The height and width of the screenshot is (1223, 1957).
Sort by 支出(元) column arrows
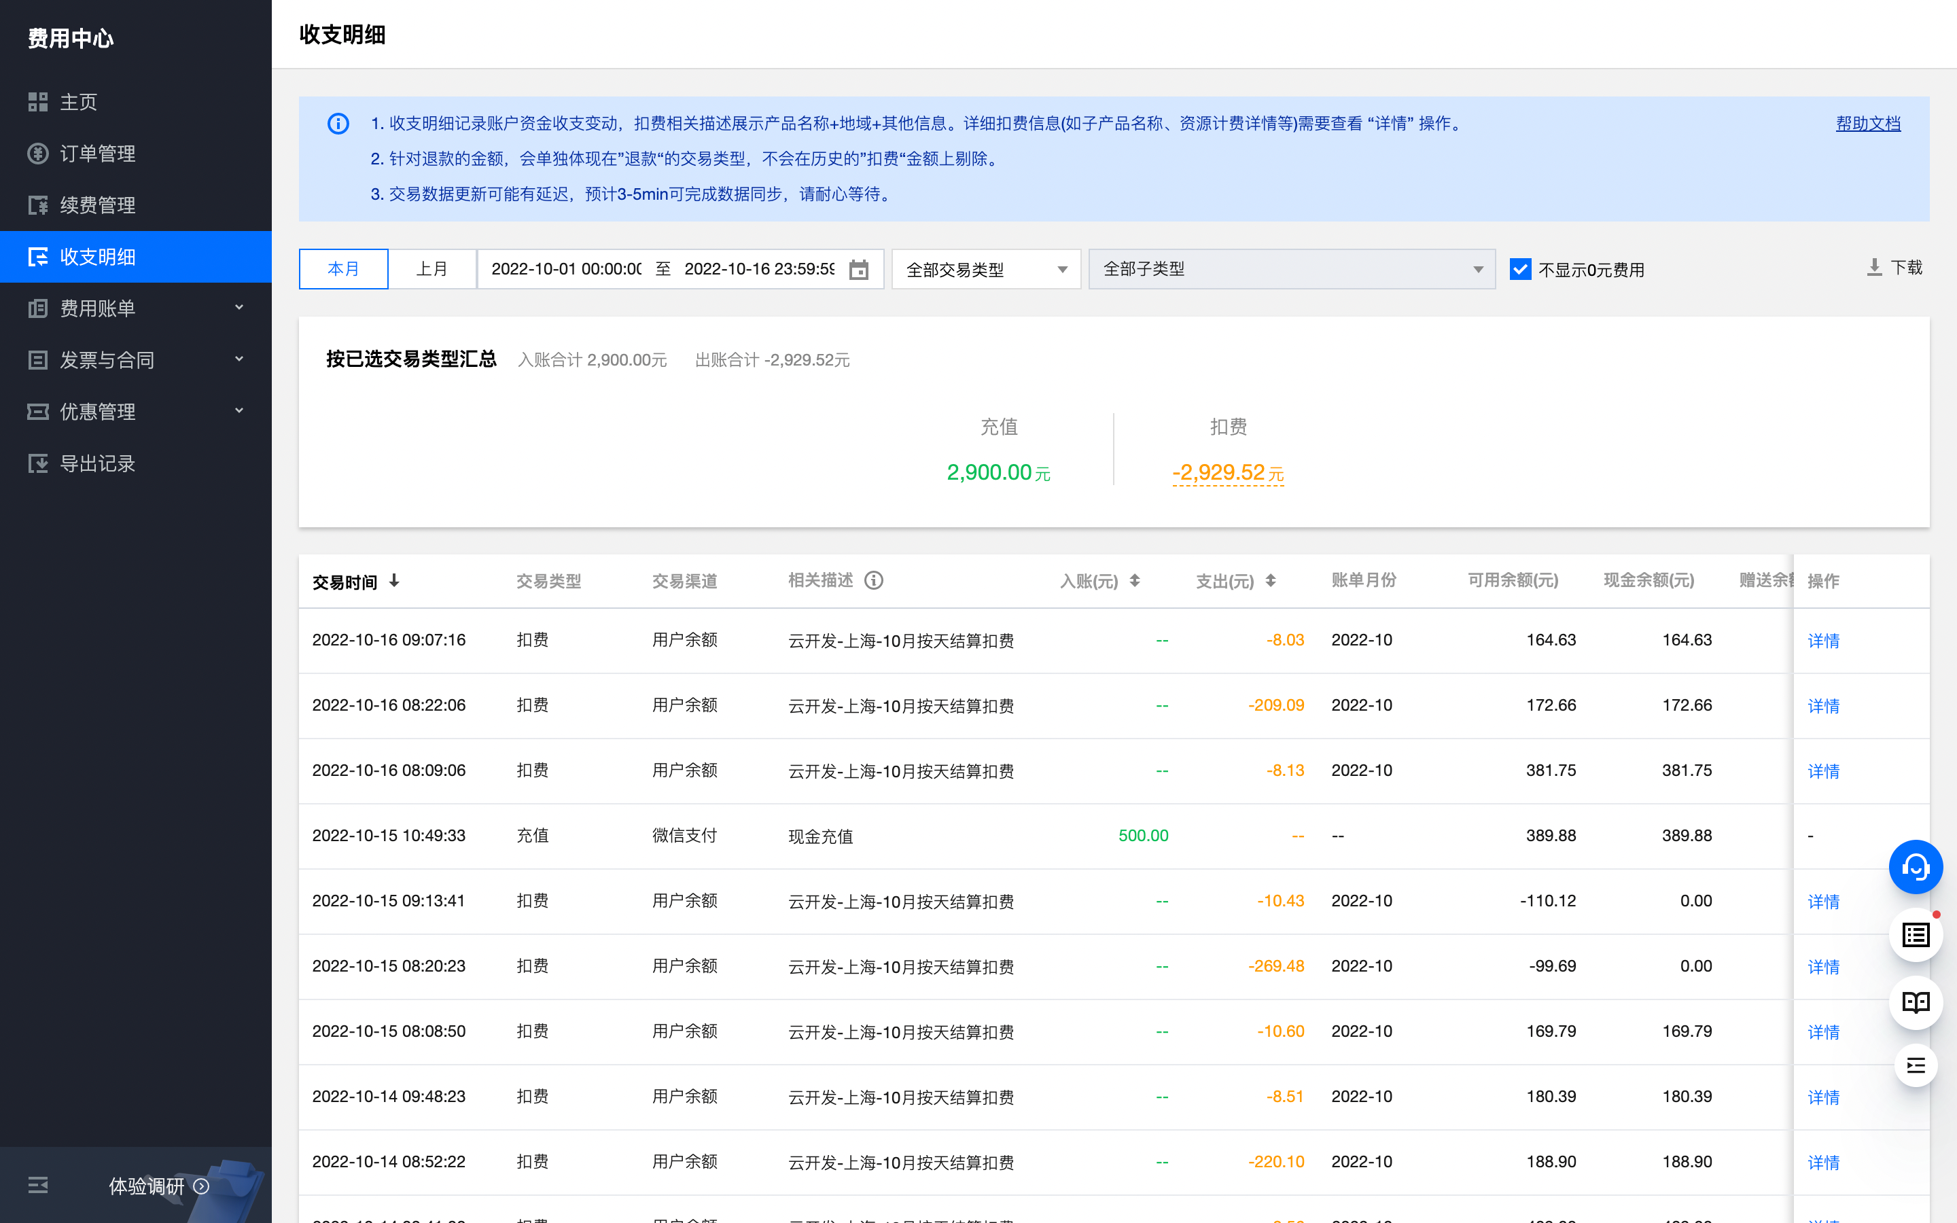[x=1271, y=580]
